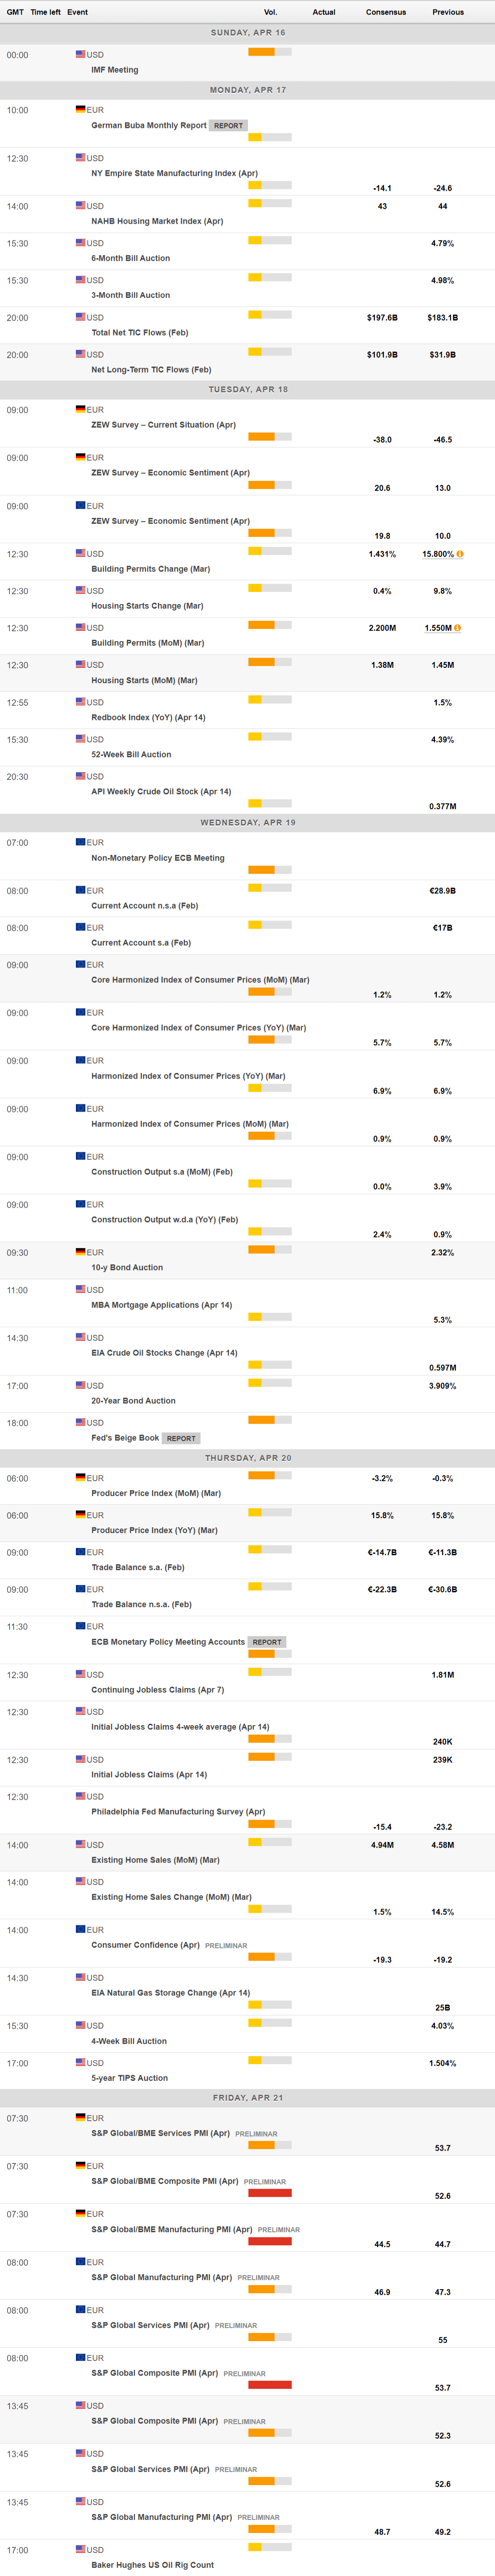Click the Previous column header
Viewport: 495px width, 2576px height.
[x=447, y=12]
